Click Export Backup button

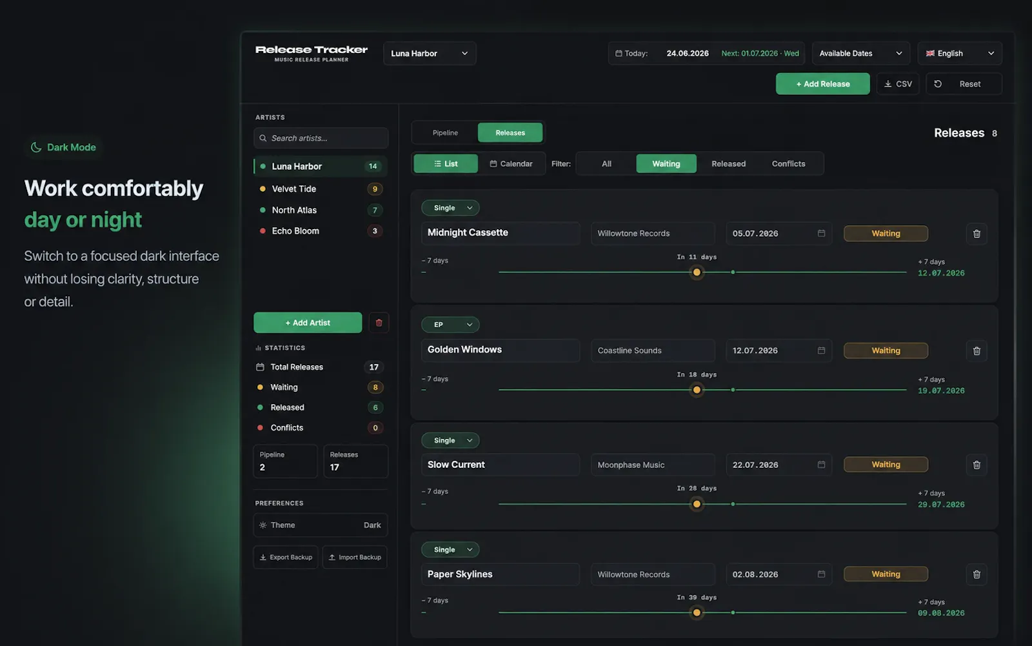286,558
